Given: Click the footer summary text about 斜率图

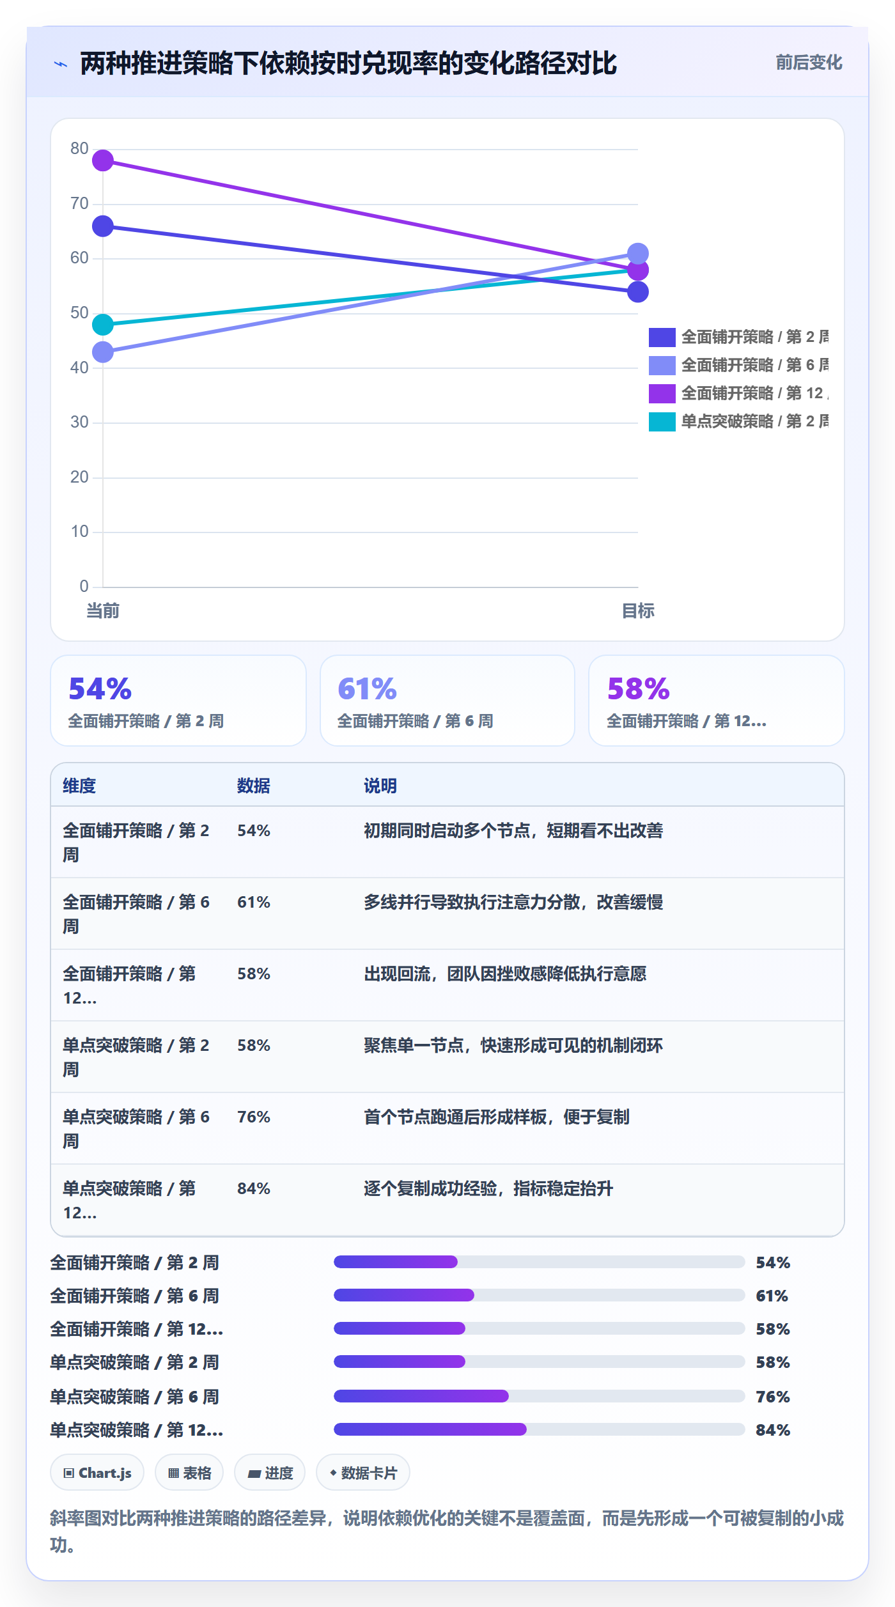Looking at the screenshot, I should [447, 1532].
